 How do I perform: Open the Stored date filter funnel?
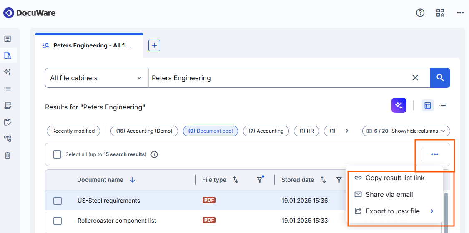pyautogui.click(x=339, y=180)
